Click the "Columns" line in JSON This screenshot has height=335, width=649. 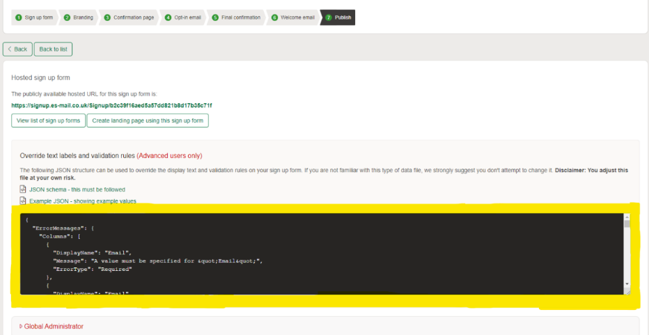59,236
